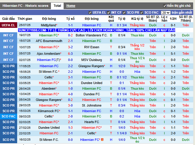Uncheck the INT CF filter checkbox
Screen dimensions: 195x145
108,13
